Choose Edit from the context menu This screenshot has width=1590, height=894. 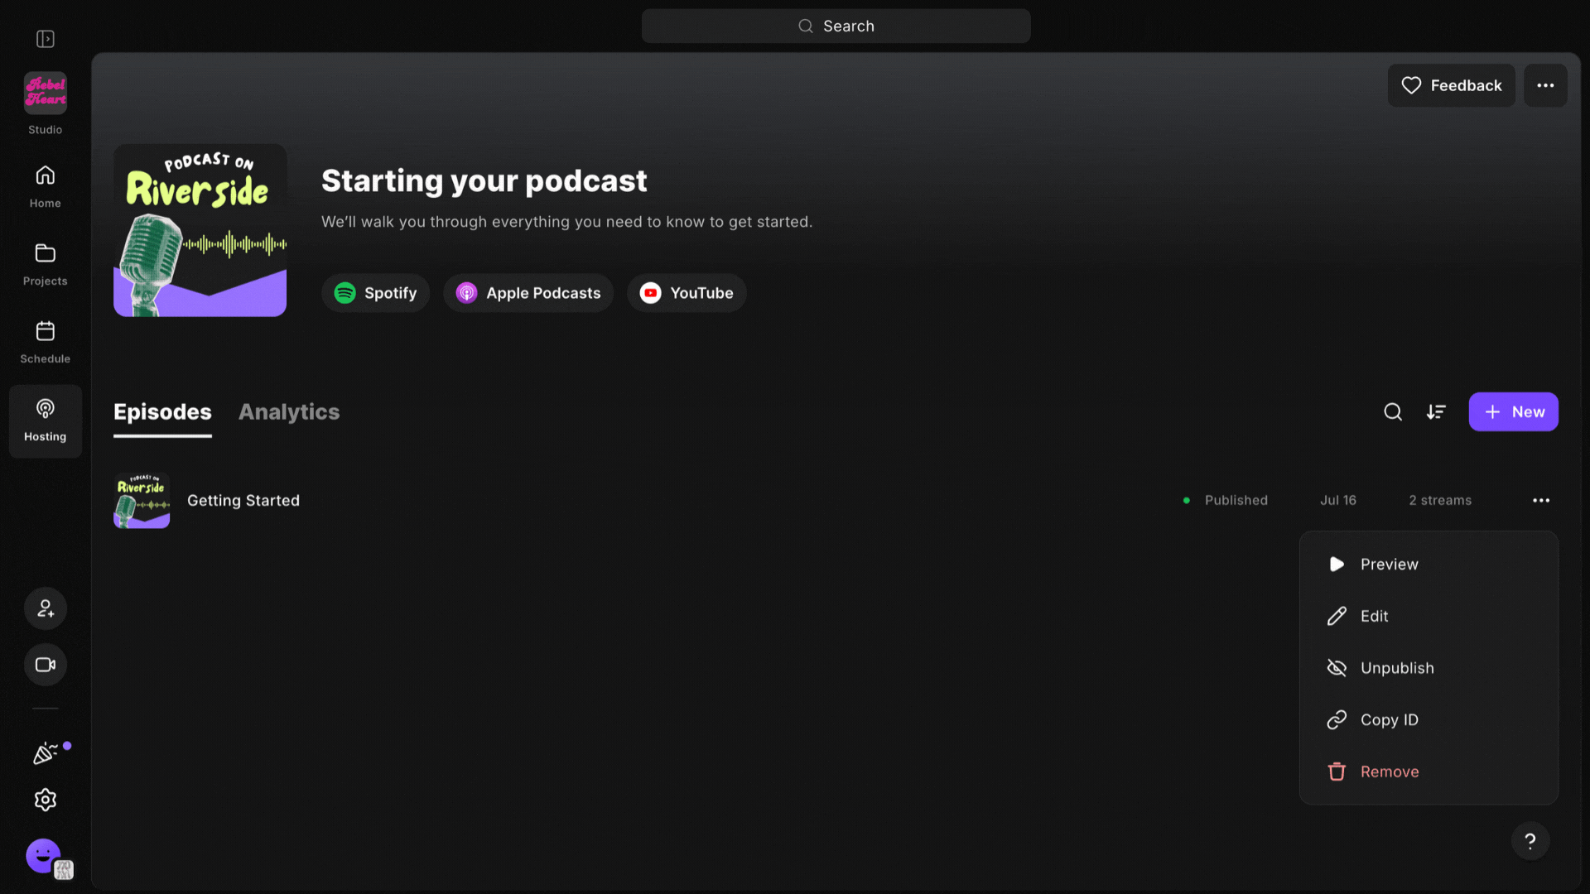[1429, 617]
